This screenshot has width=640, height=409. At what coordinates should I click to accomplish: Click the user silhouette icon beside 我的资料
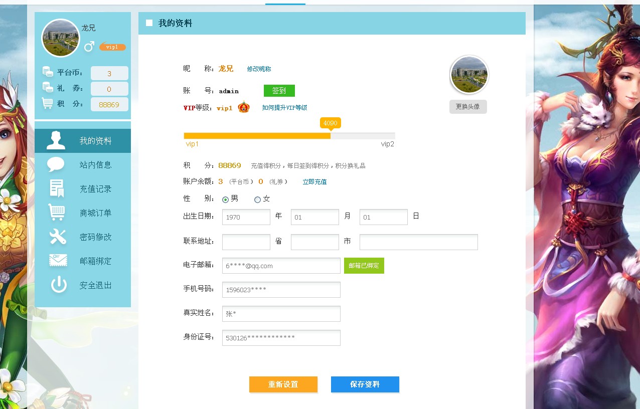[56, 140]
